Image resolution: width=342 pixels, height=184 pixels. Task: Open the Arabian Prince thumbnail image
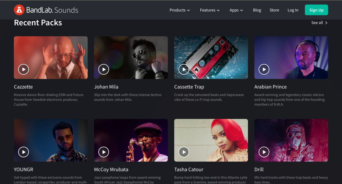point(291,57)
